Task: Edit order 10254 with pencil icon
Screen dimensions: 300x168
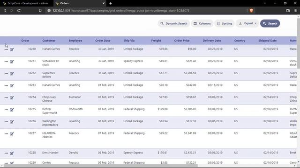Action: pos(12,98)
